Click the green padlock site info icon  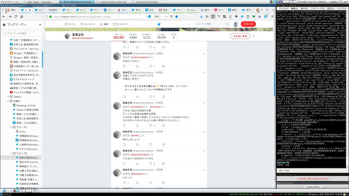[x=51, y=17]
